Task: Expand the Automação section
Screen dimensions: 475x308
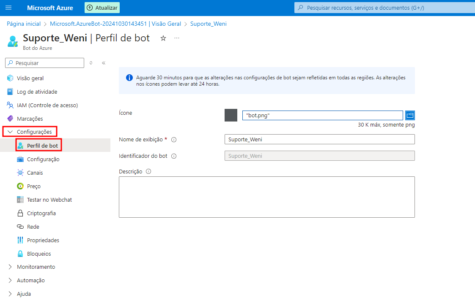Action: point(11,281)
